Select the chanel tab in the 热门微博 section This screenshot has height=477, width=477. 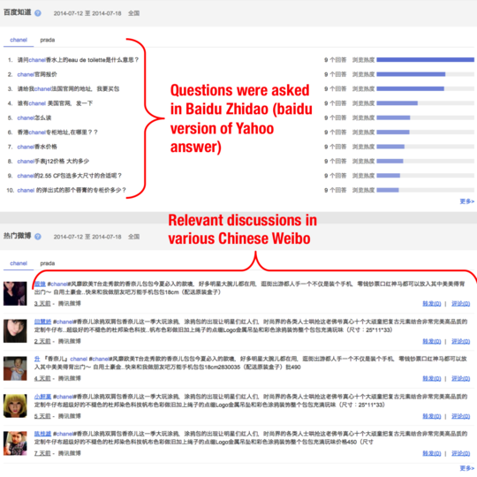tap(19, 263)
